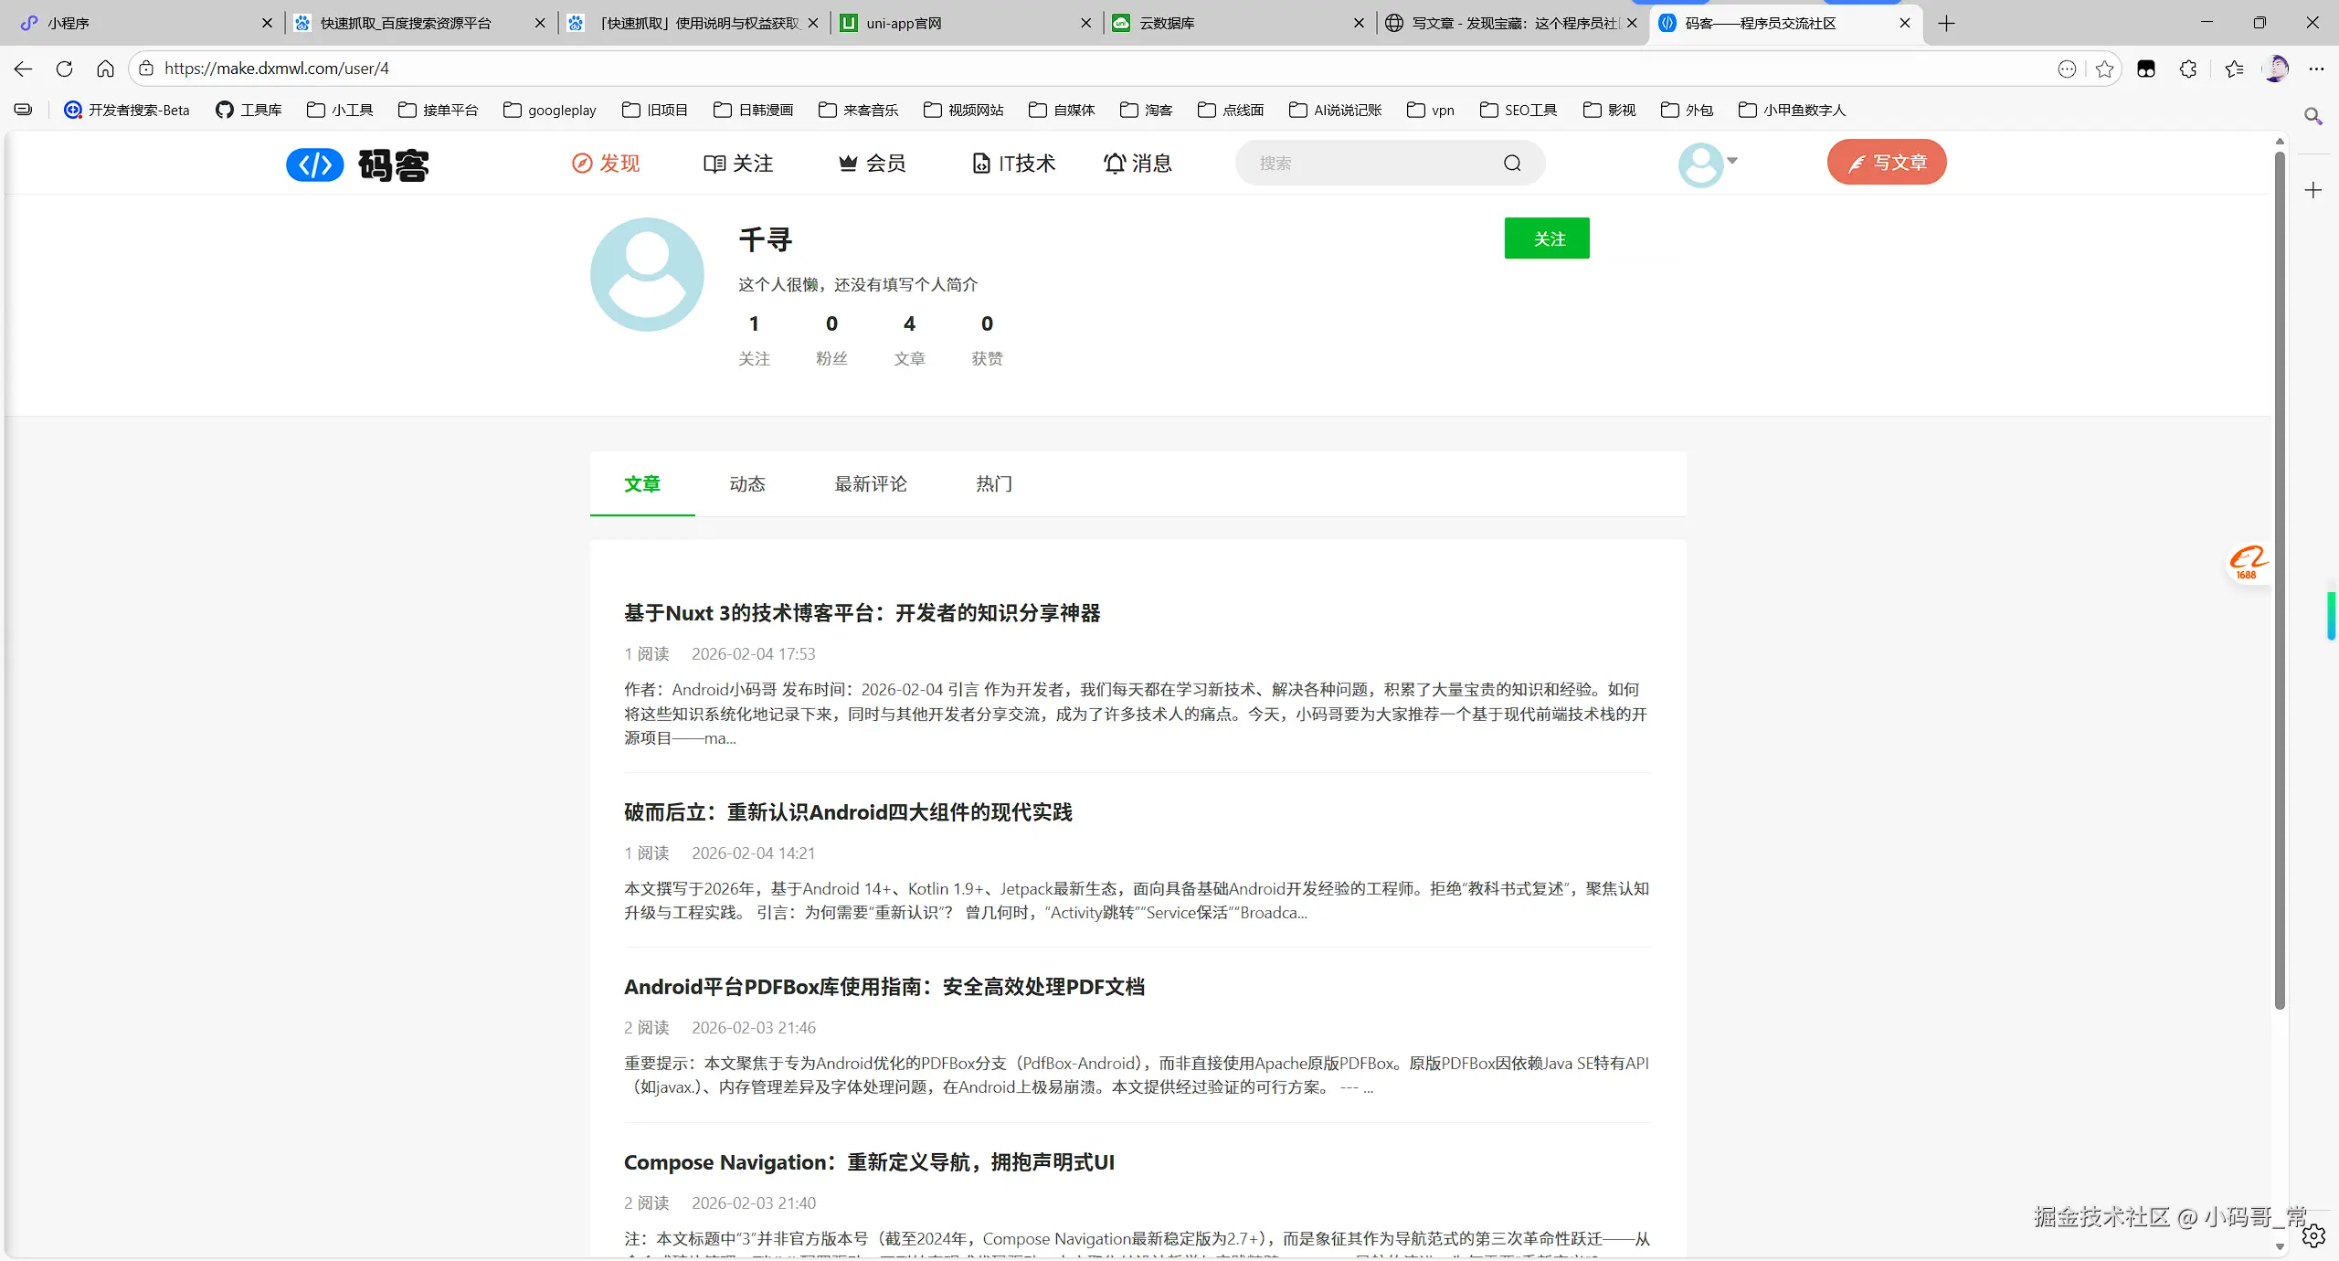Click the green 关注 follow button

click(x=1547, y=238)
